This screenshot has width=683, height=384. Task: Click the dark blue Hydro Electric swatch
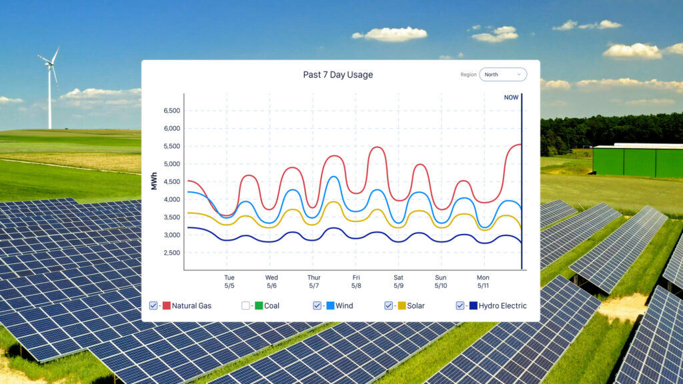(x=473, y=305)
